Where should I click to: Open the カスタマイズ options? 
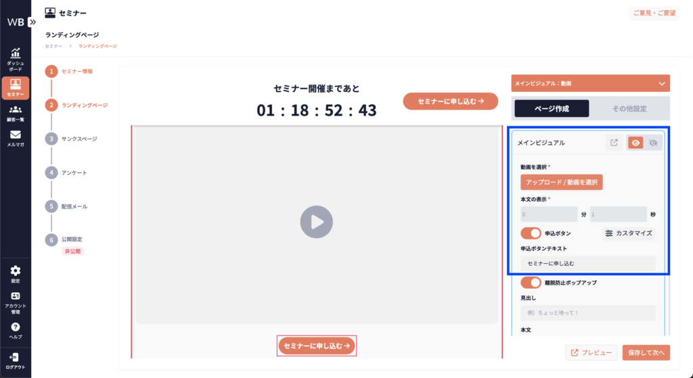[x=629, y=233]
